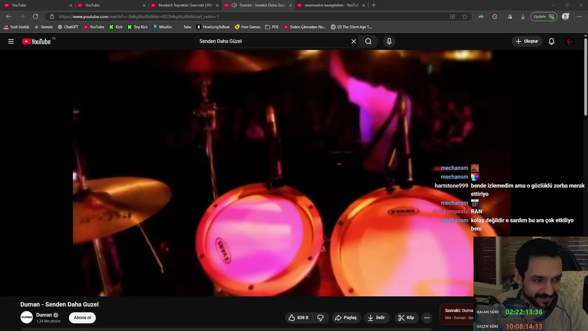The width and height of the screenshot is (588, 331).
Task: Open Top Kick bookmark
Action: click(138, 27)
